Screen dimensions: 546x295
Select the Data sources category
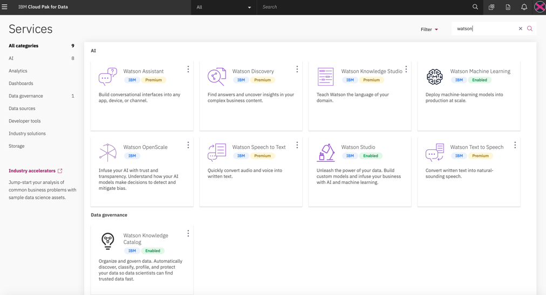click(x=22, y=108)
